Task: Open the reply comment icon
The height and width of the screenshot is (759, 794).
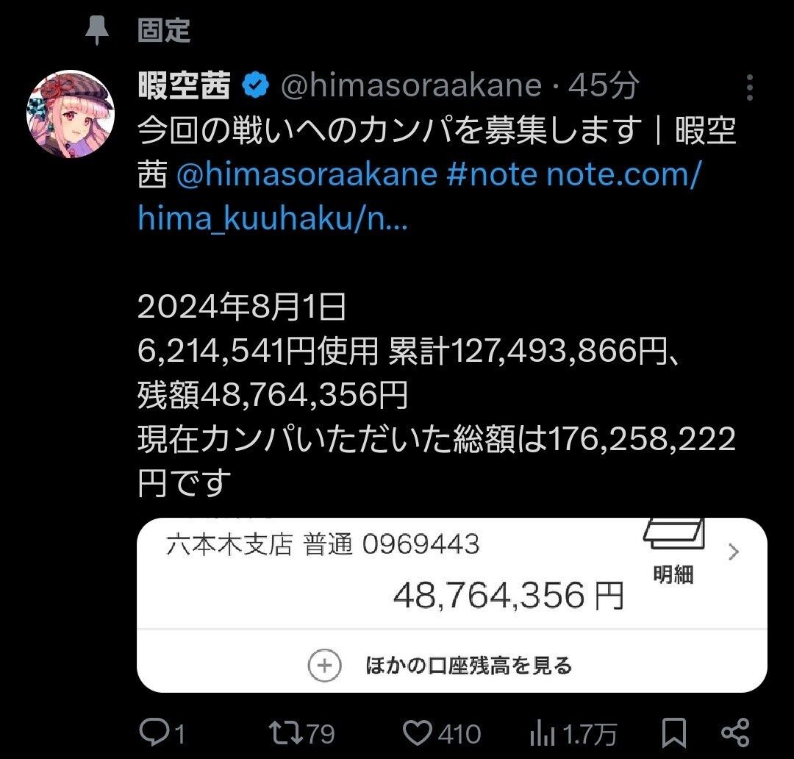Action: [152, 733]
